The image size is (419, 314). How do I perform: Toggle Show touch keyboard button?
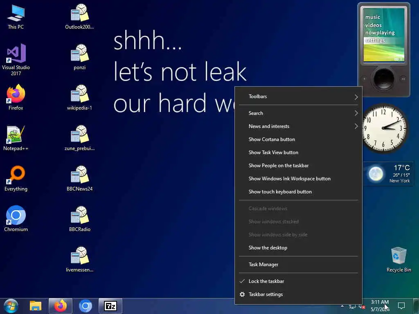pos(298,192)
